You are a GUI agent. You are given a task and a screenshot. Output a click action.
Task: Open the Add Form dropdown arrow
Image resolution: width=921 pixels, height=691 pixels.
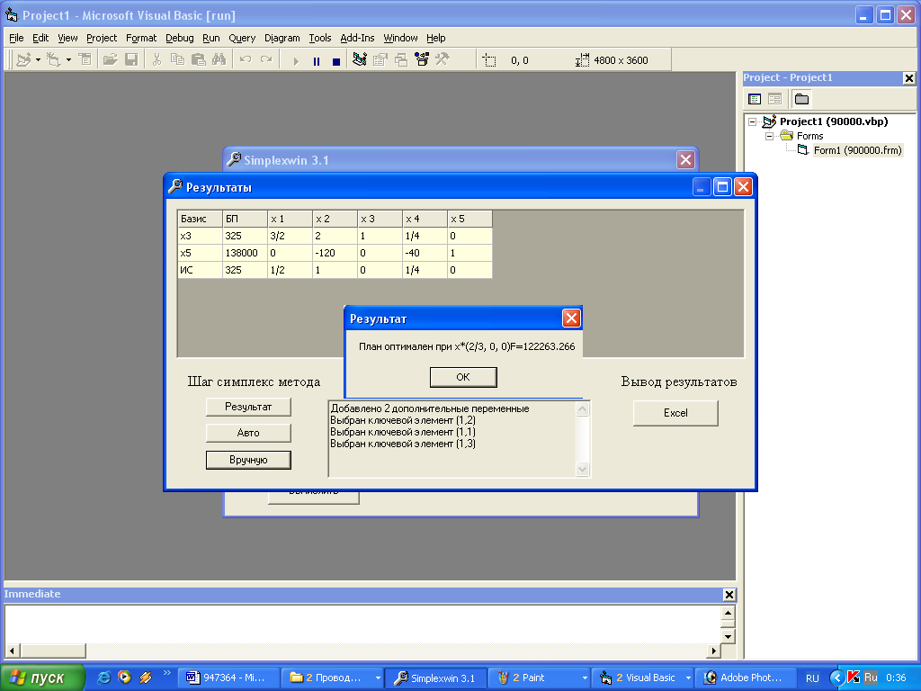tap(68, 60)
